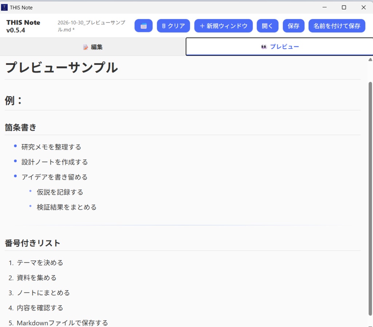The image size is (373, 327).
Task: Click the THIS Note app icon in title bar
Action: 4,7
